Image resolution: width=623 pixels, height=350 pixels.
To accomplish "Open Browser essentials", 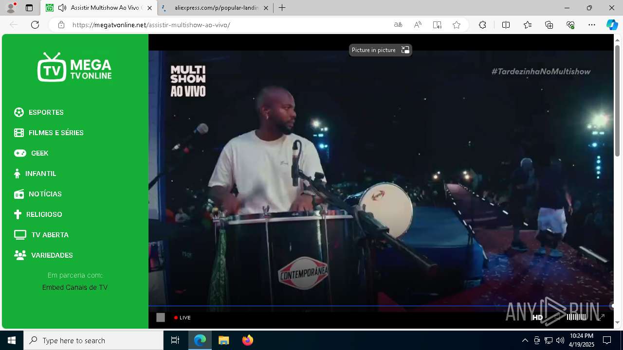I will tap(570, 25).
